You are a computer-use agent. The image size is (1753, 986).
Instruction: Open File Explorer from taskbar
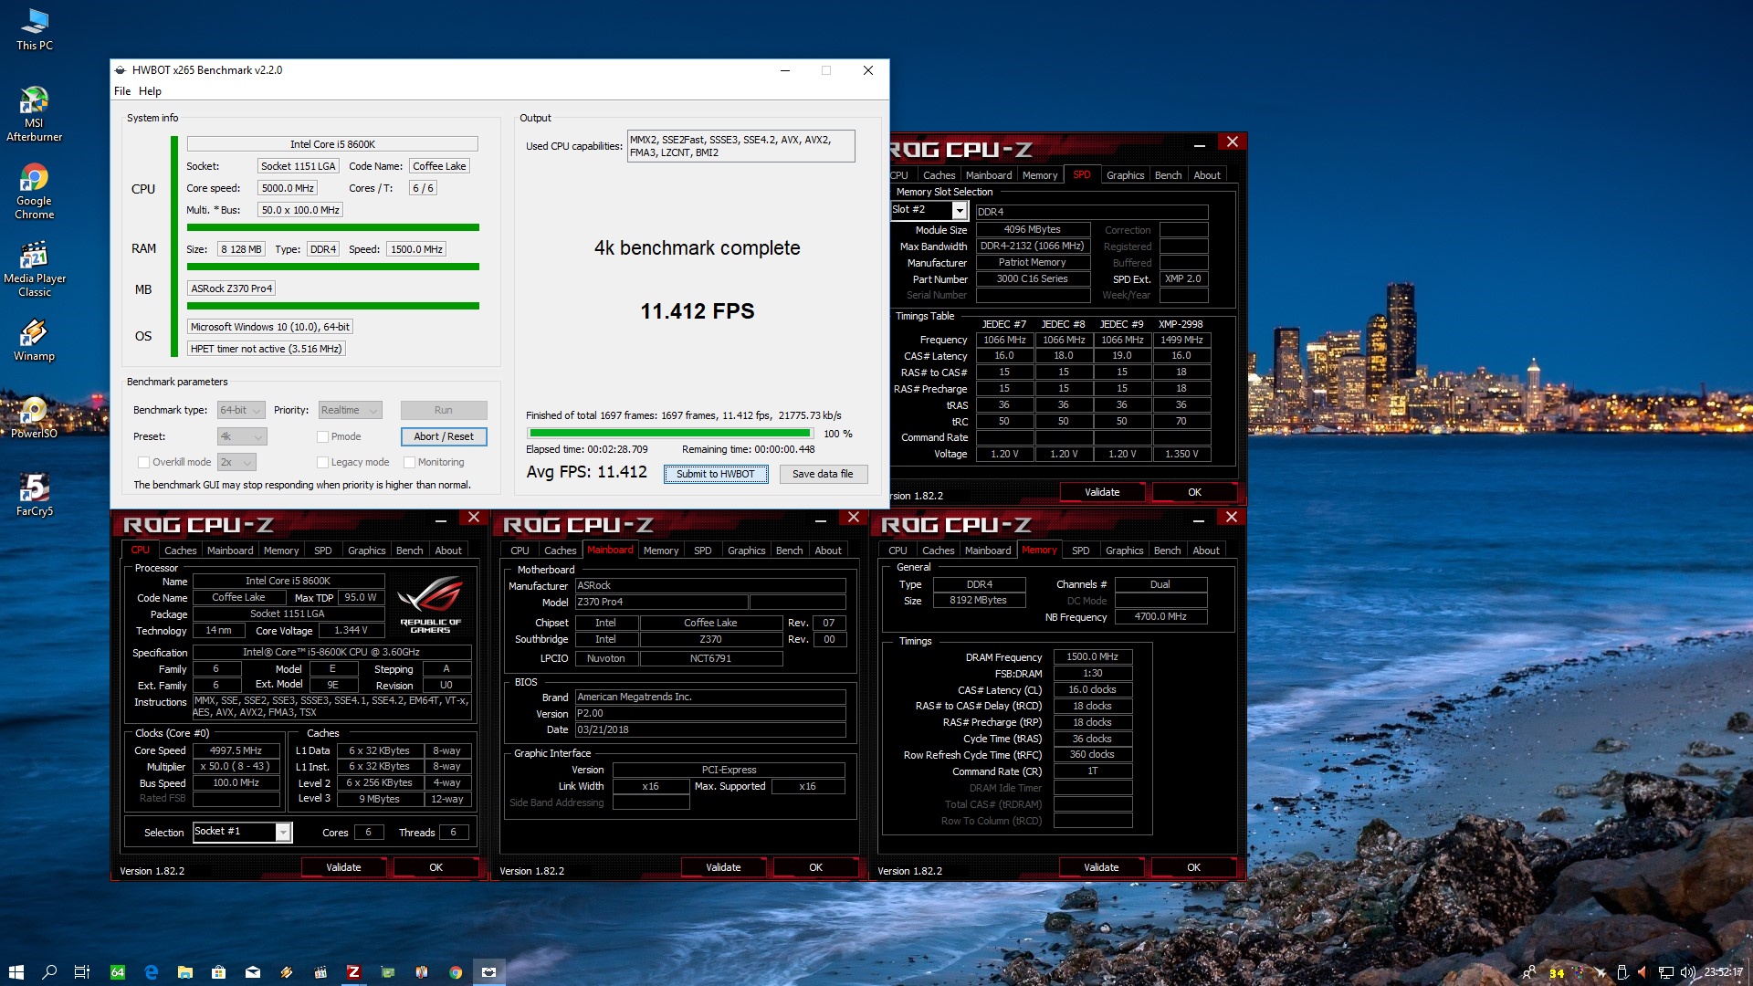click(184, 972)
